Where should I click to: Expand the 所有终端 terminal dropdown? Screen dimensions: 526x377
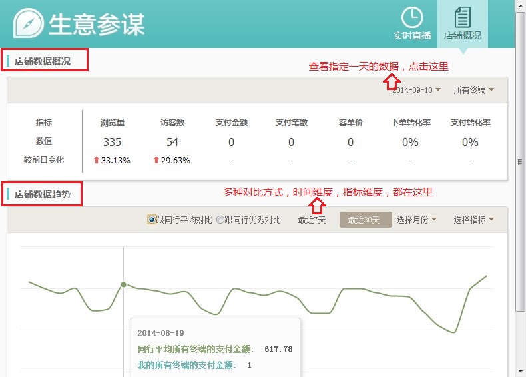click(473, 90)
